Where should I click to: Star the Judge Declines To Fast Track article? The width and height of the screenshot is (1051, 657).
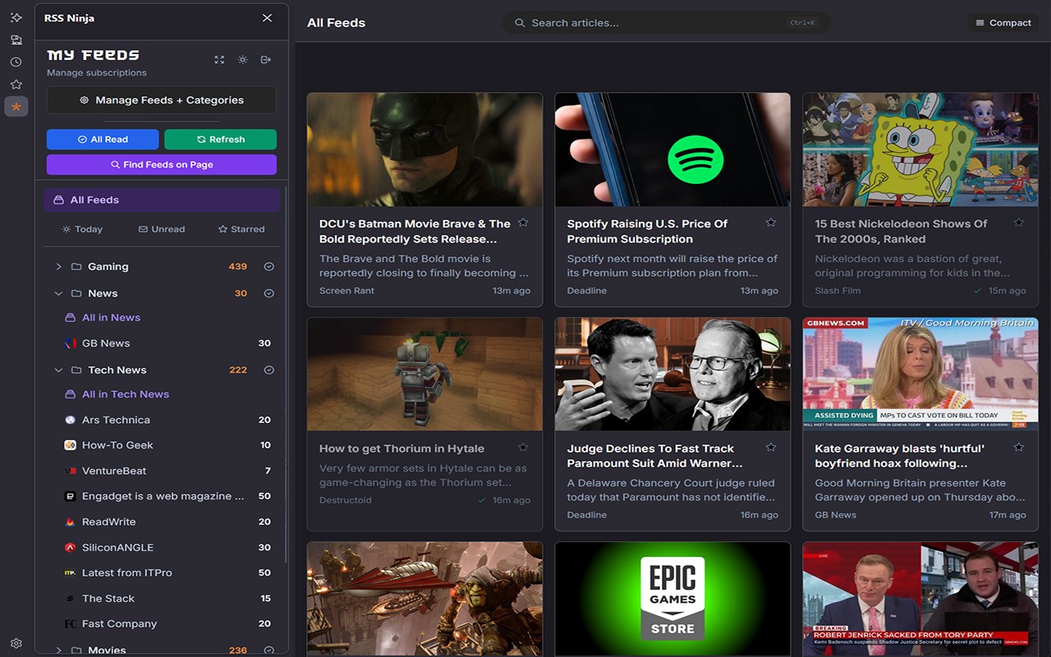click(771, 448)
